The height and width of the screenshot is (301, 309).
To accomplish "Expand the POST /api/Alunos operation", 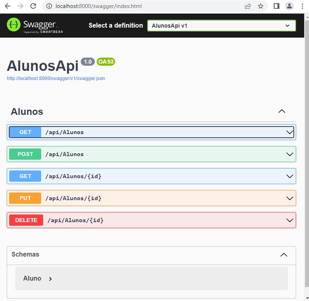I will coord(151,154).
